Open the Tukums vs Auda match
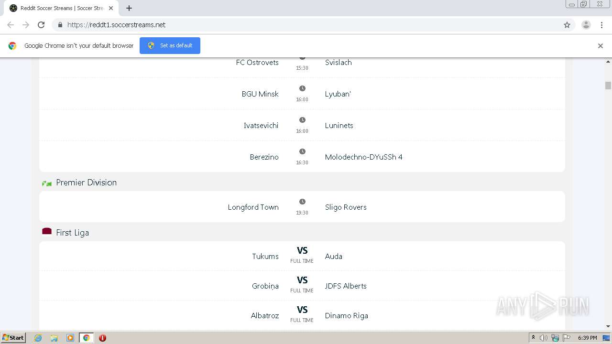612x344 pixels. 302,256
